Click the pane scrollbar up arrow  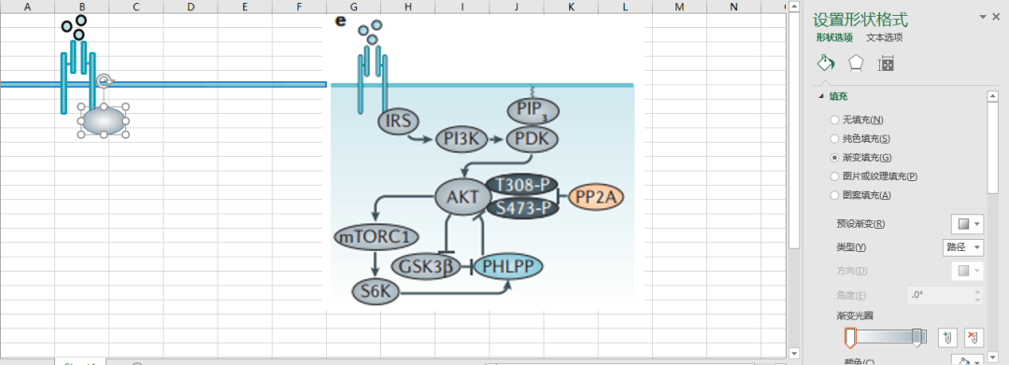993,96
